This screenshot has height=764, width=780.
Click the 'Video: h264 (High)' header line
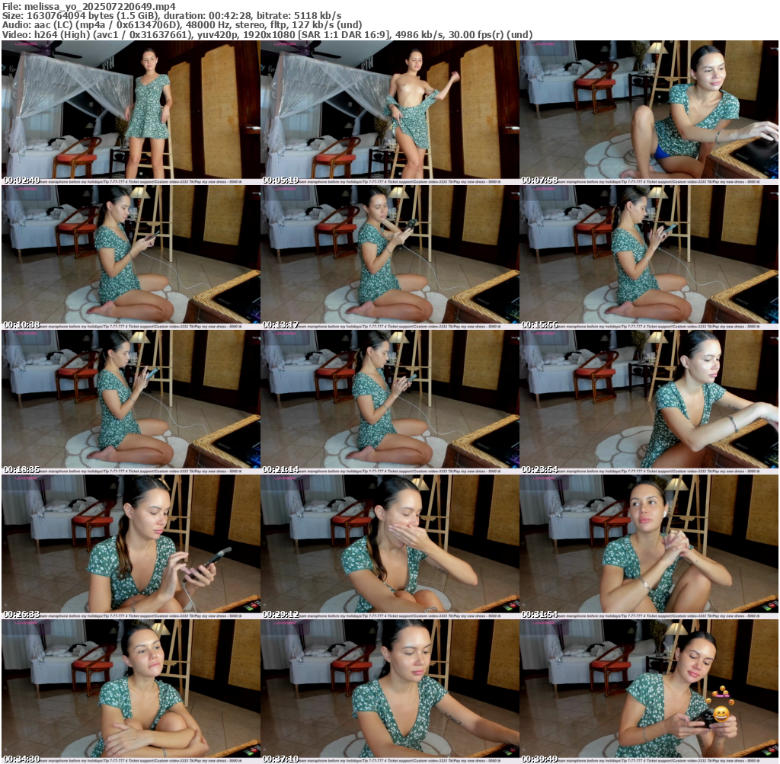[267, 34]
